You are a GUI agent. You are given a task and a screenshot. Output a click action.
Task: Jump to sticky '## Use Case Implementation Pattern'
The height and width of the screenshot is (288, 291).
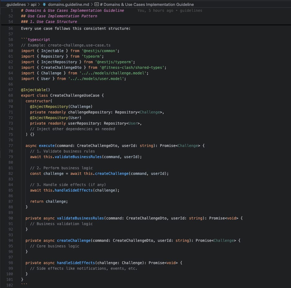(x=59, y=16)
